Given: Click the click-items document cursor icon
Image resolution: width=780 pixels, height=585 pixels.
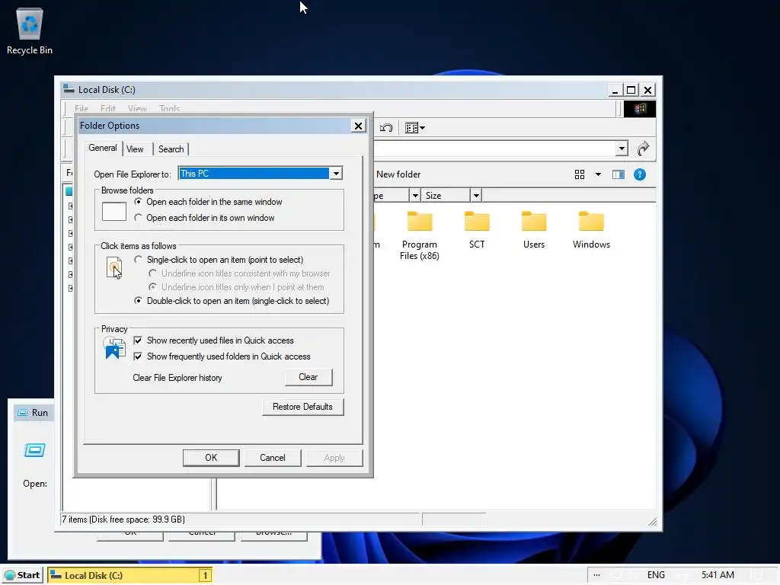Looking at the screenshot, I should click(114, 267).
